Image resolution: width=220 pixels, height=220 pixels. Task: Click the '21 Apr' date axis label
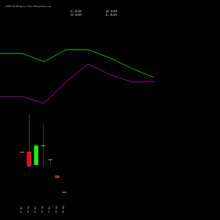pos(21,210)
